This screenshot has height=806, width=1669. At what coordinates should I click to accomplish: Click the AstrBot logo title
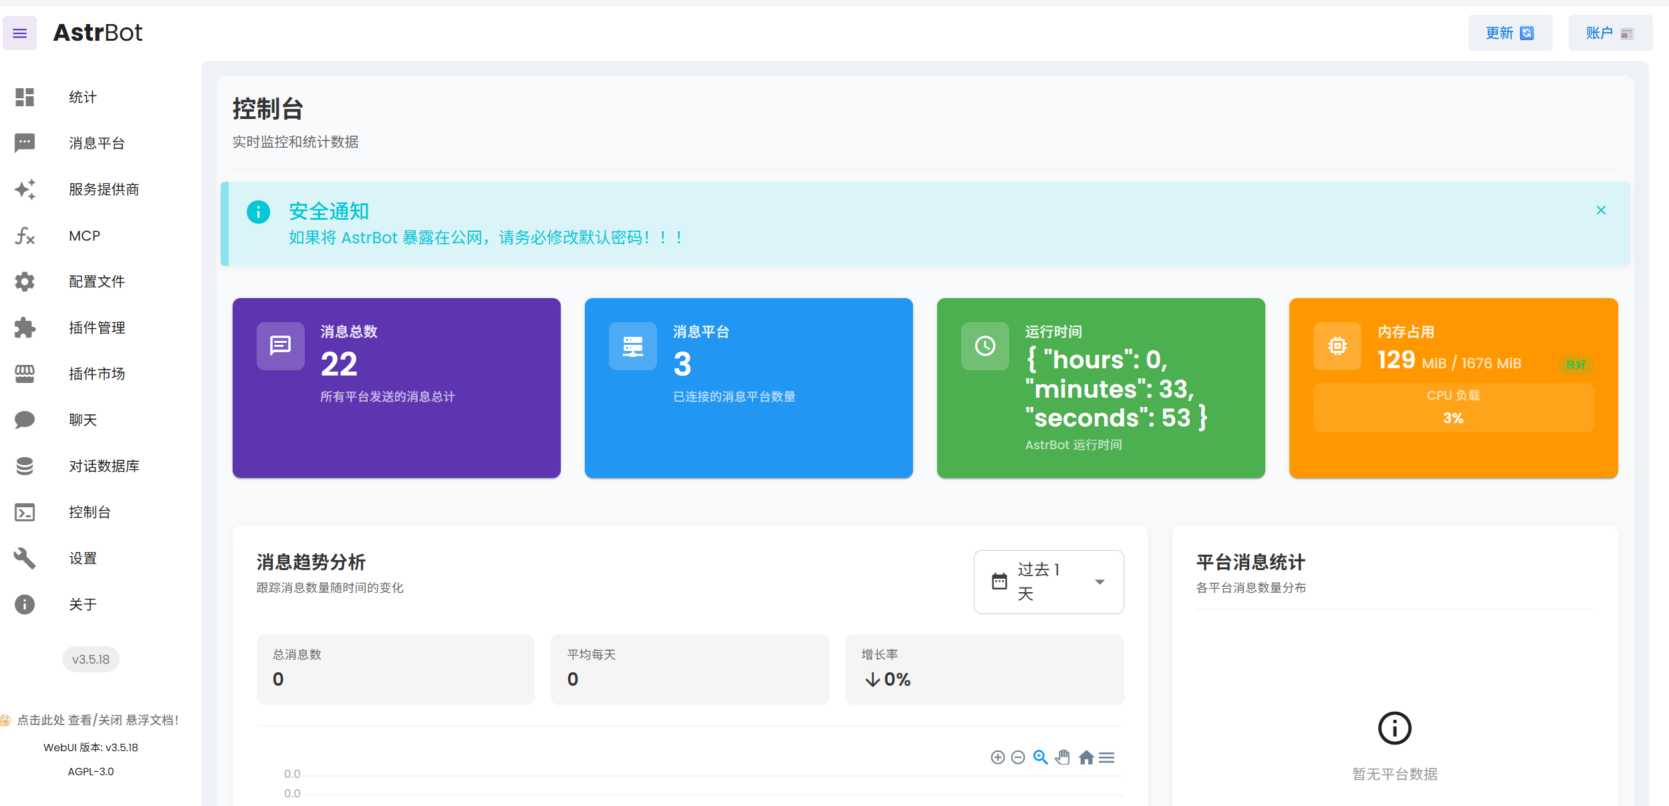[x=98, y=33]
